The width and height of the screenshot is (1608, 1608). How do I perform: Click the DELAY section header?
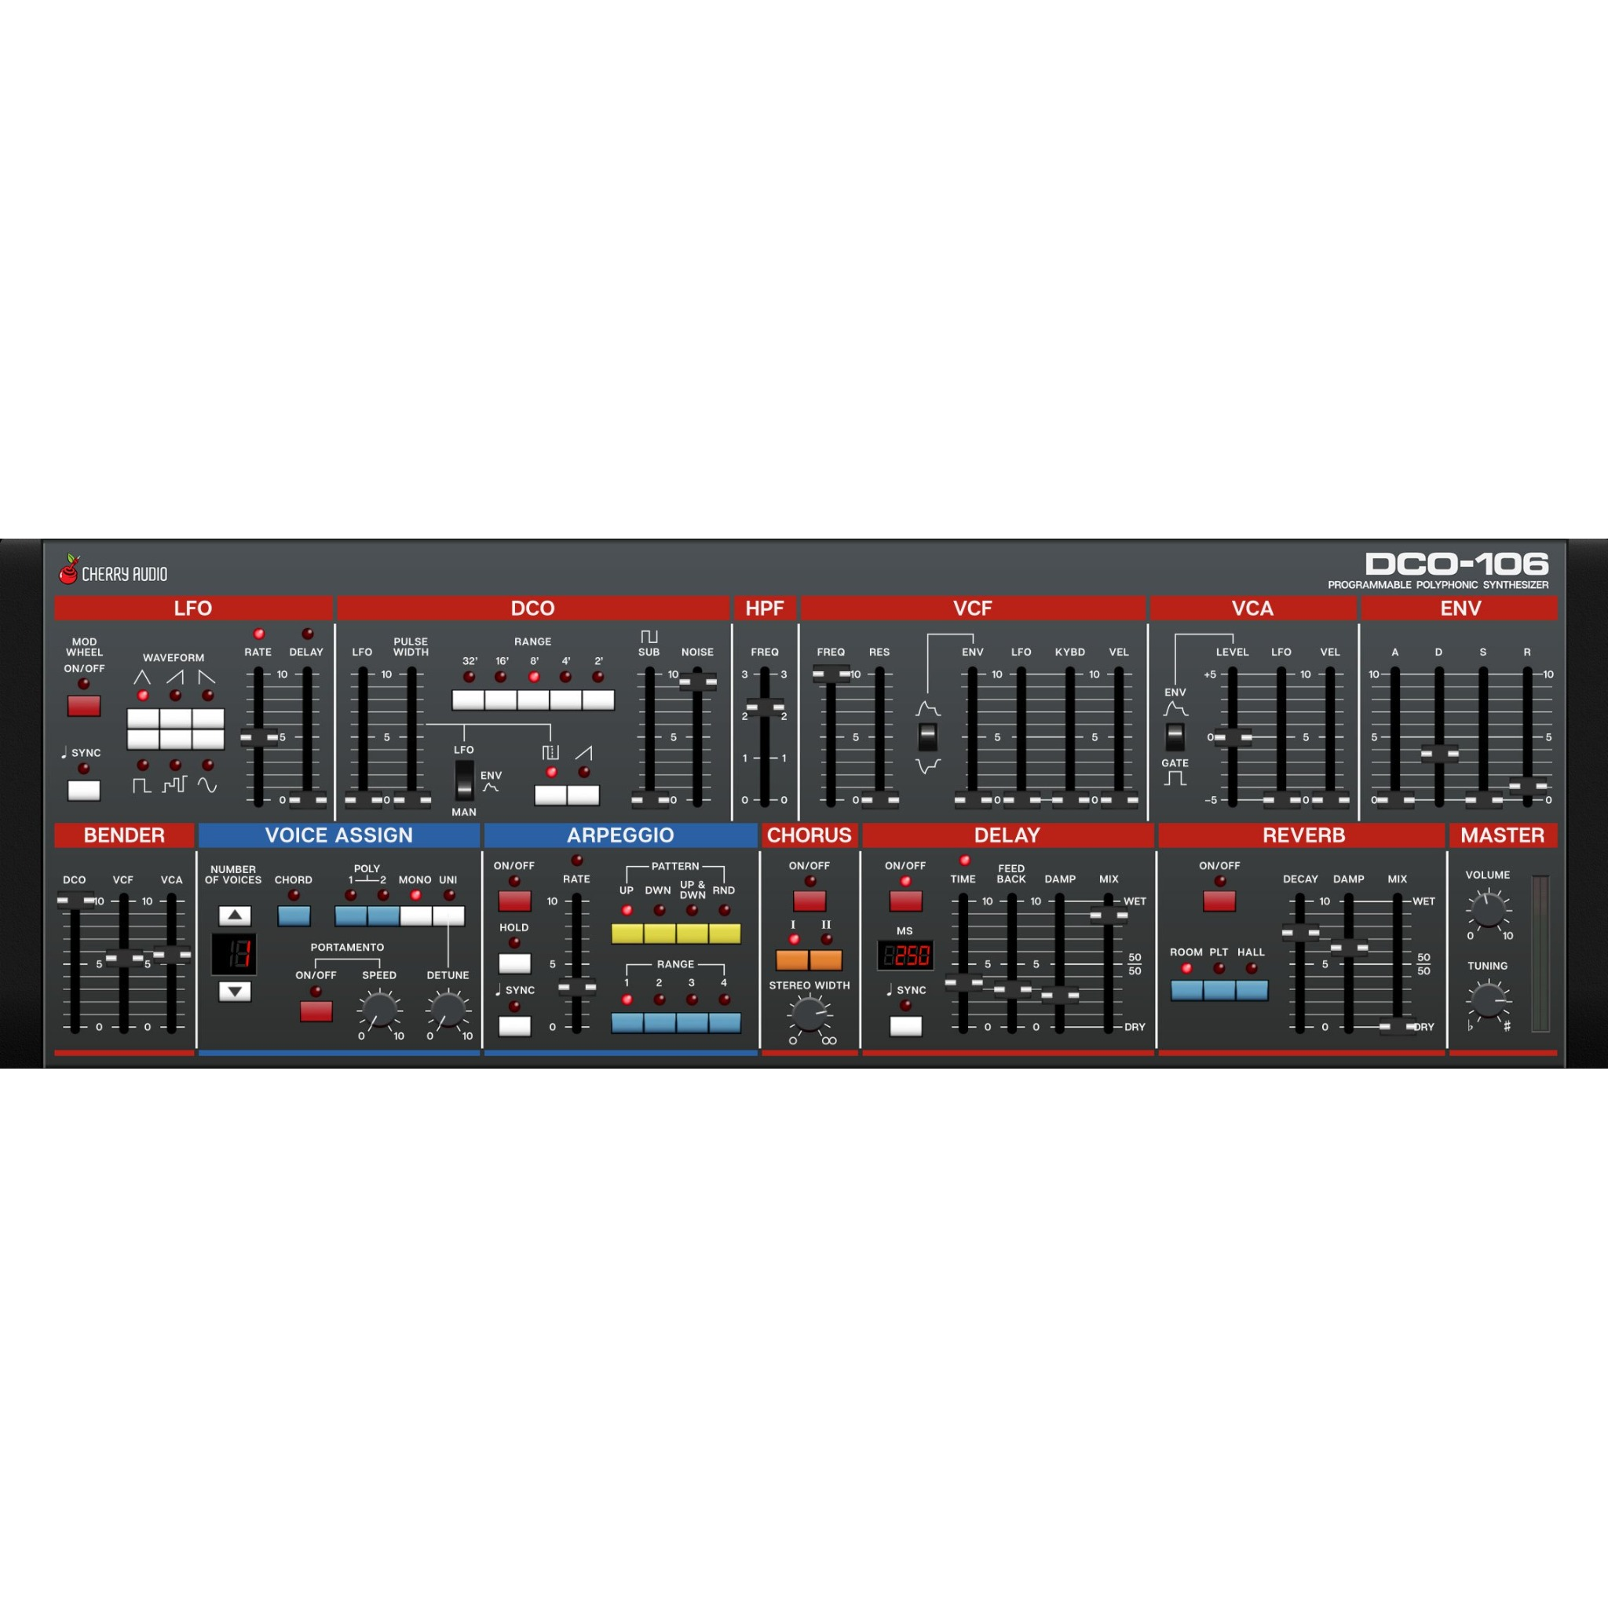point(1007,835)
